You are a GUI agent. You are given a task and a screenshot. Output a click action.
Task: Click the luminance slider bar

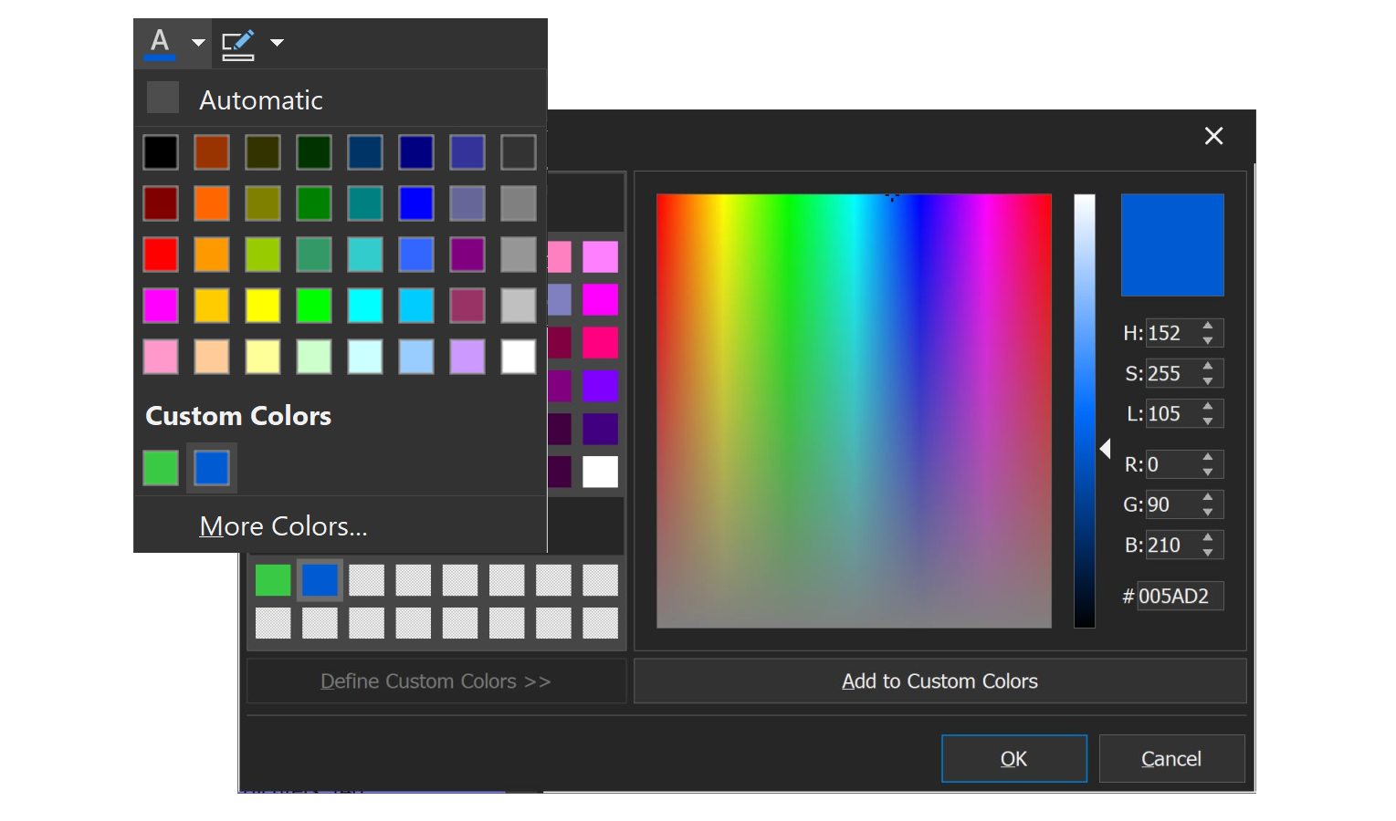(x=1085, y=410)
